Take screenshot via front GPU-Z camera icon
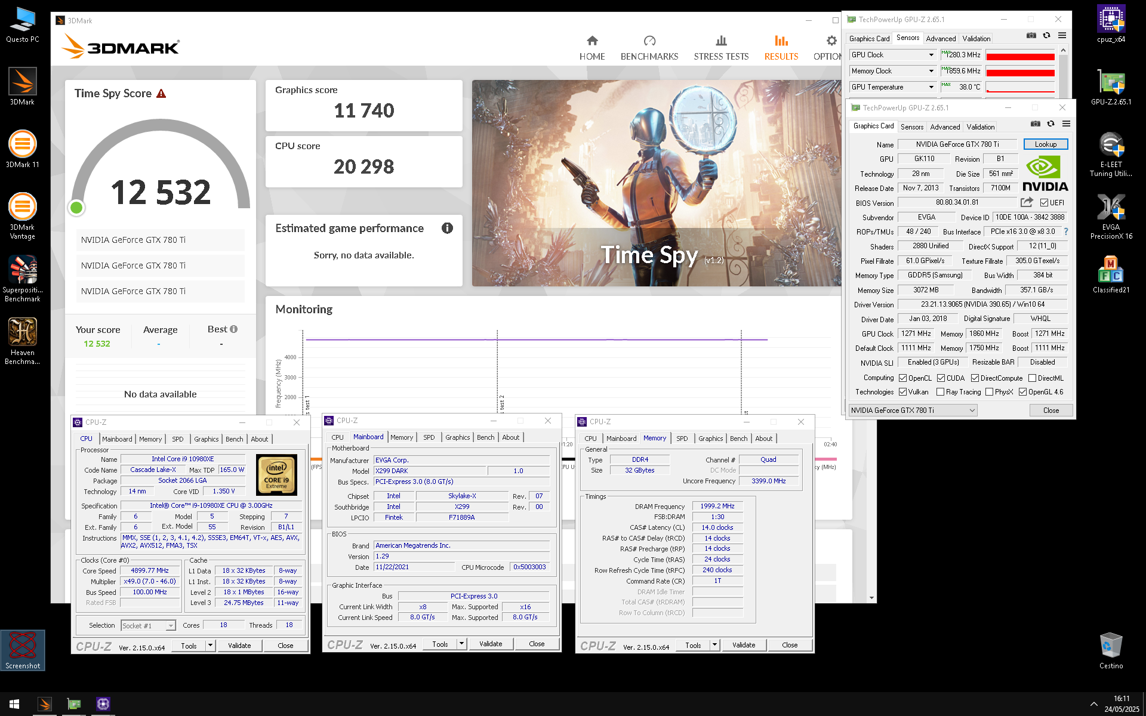Viewport: 1146px width, 716px height. 1036,124
